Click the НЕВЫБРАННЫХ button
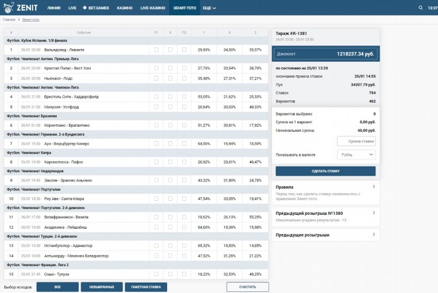 click(102, 287)
